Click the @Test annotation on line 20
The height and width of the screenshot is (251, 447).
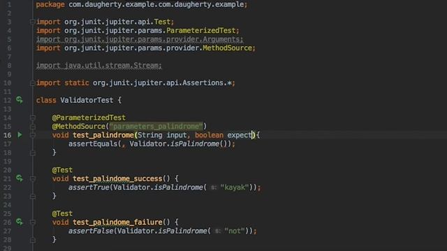click(x=62, y=170)
